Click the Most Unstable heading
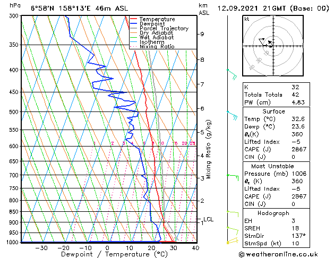 272,166
